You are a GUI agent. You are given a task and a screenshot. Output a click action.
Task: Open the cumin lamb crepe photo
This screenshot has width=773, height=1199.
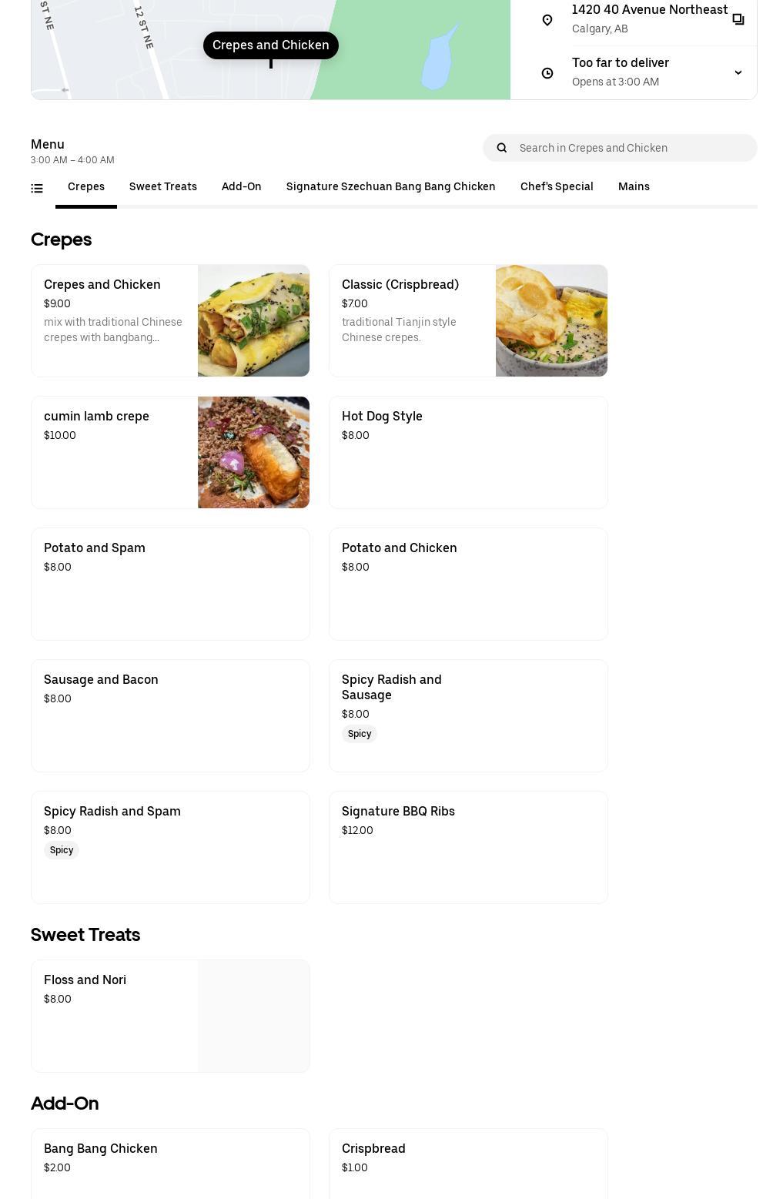click(253, 452)
